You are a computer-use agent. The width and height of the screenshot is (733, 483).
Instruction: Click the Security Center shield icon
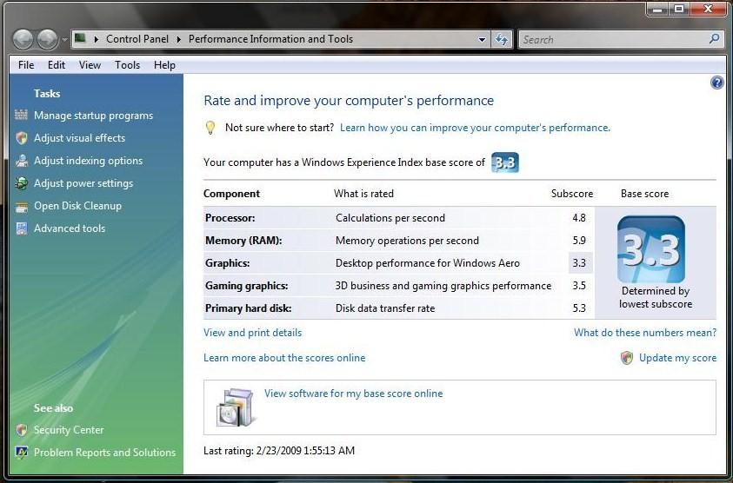coord(21,430)
